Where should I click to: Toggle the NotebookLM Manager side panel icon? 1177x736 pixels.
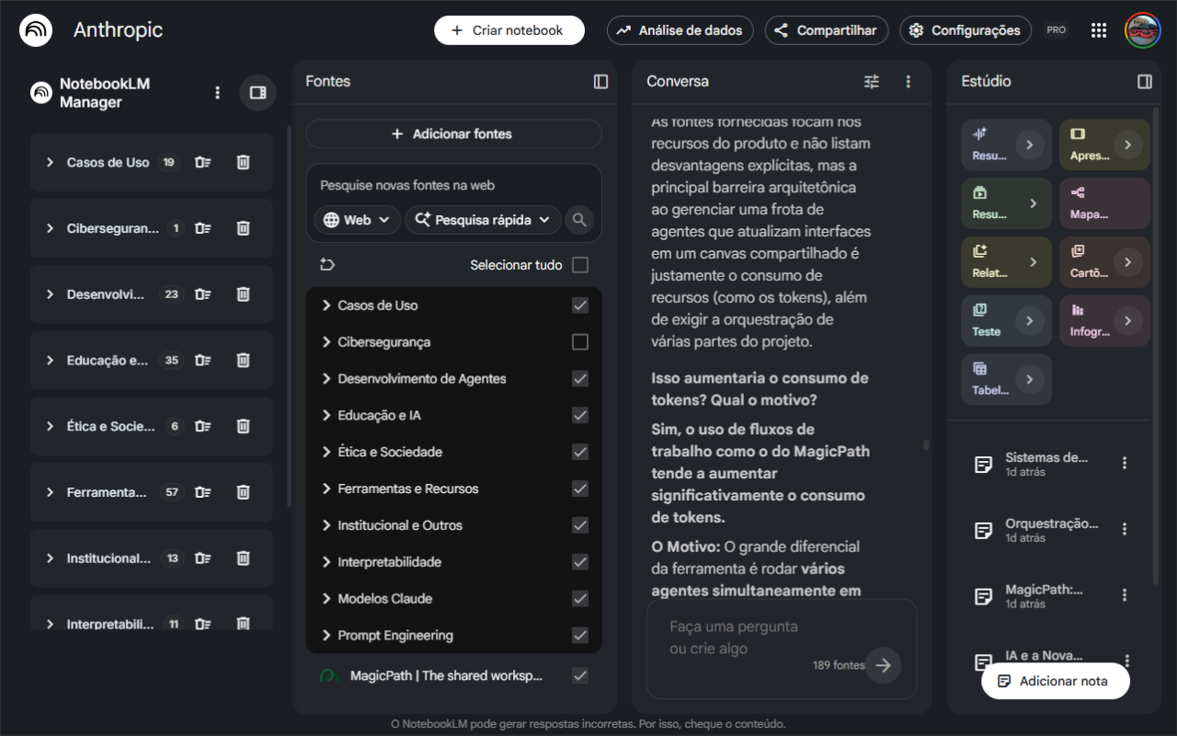(258, 92)
